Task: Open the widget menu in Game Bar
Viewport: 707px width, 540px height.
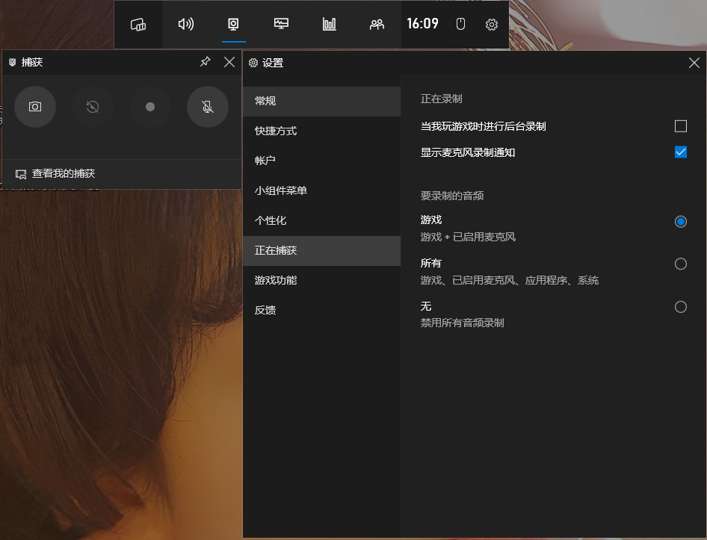Action: pyautogui.click(x=138, y=25)
